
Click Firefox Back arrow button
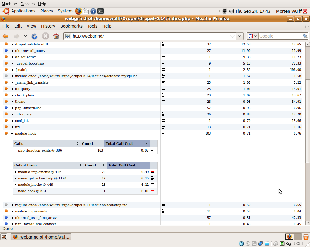[5, 36]
